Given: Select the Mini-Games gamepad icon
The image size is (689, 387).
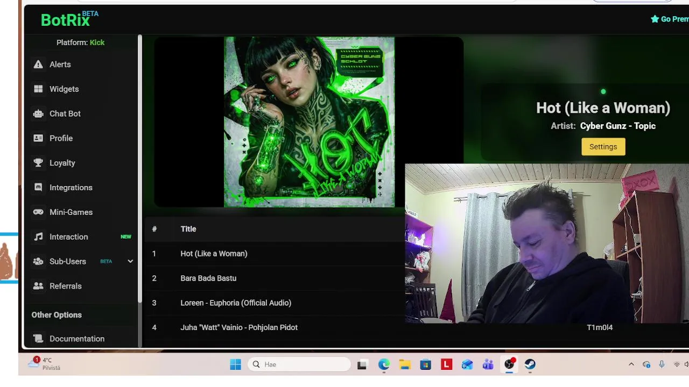Looking at the screenshot, I should [x=38, y=212].
